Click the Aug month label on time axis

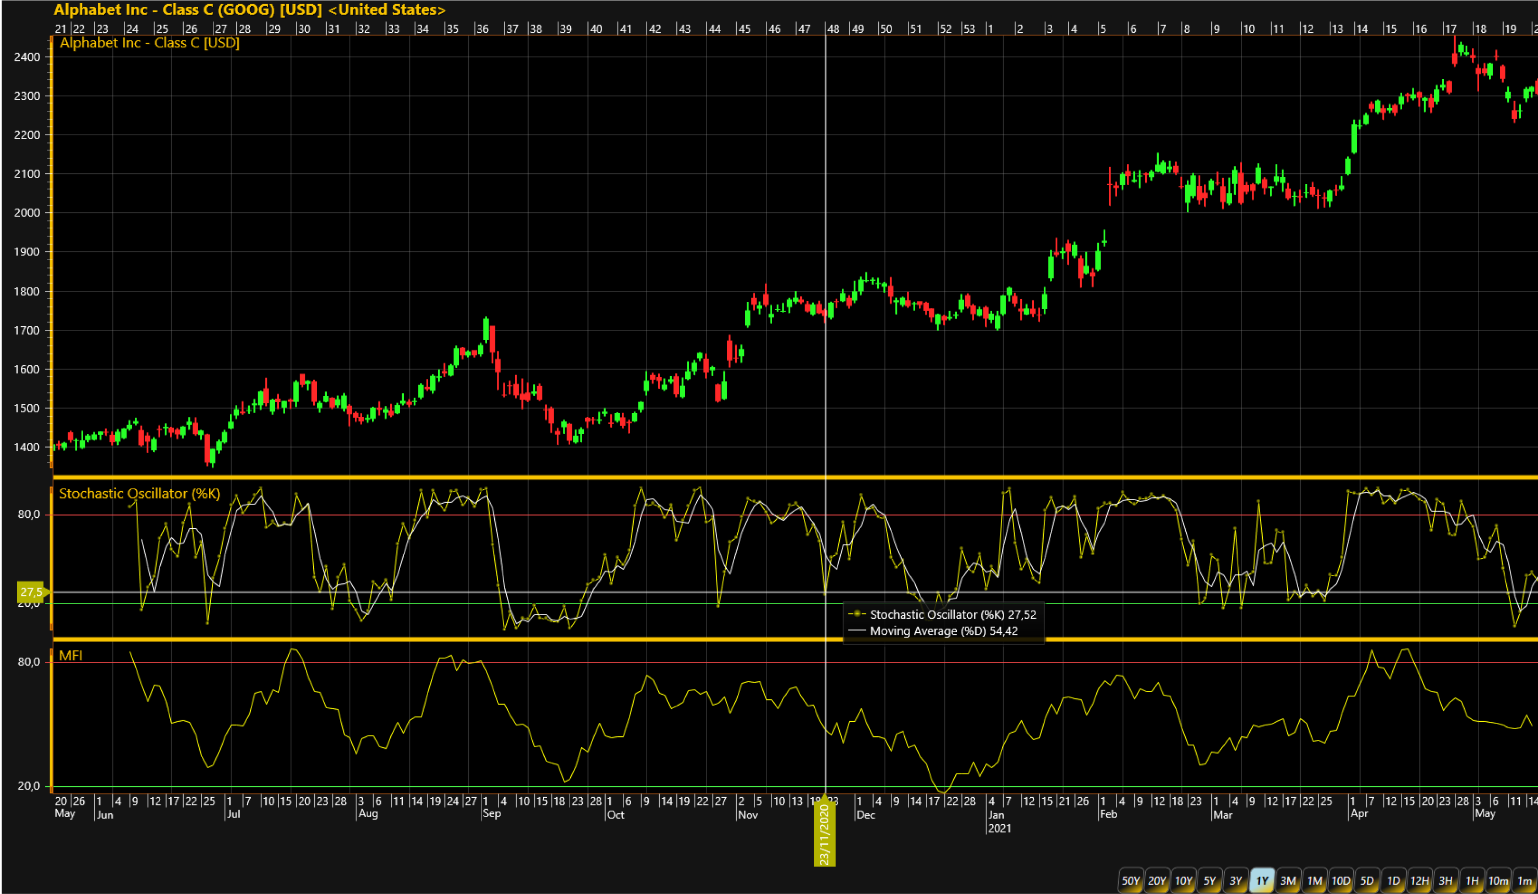368,813
